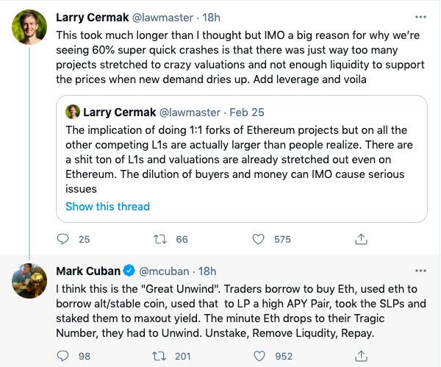The width and height of the screenshot is (441, 367).
Task: Click Show this thread link
Action: (107, 207)
